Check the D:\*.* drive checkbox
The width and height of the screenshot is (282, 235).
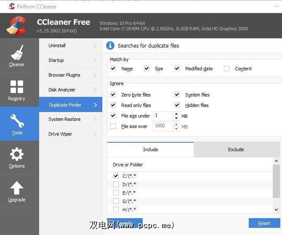(x=116, y=184)
